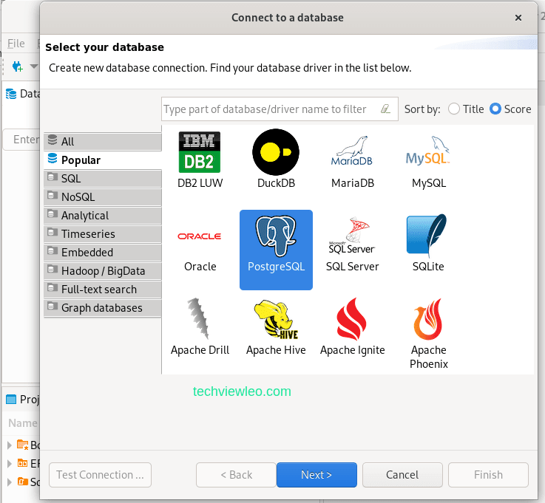
Task: Click the Back button
Action: pyautogui.click(x=237, y=474)
